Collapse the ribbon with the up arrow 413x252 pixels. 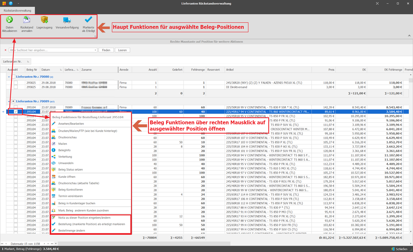(x=409, y=35)
